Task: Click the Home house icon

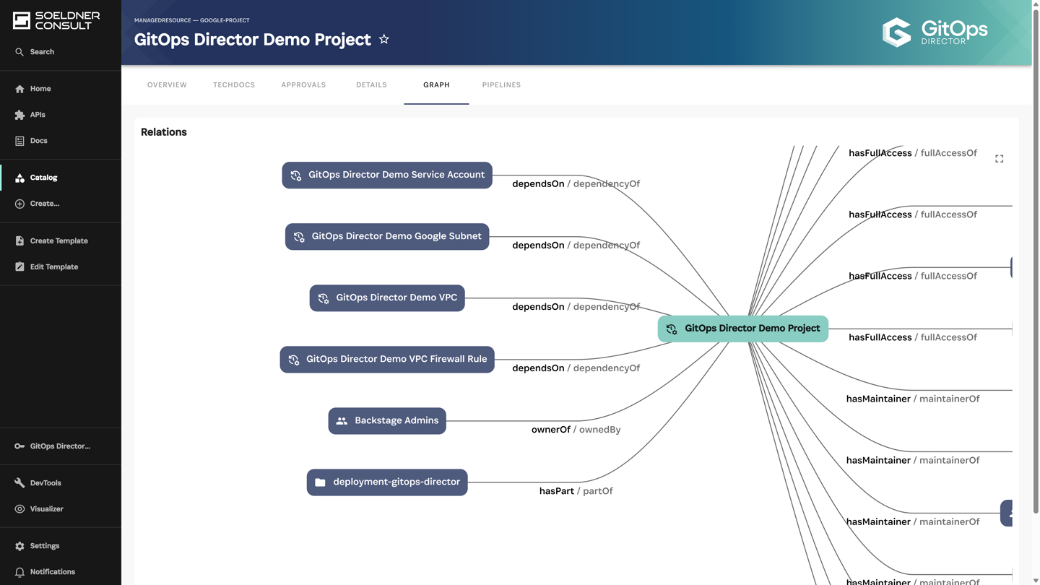Action: point(19,89)
